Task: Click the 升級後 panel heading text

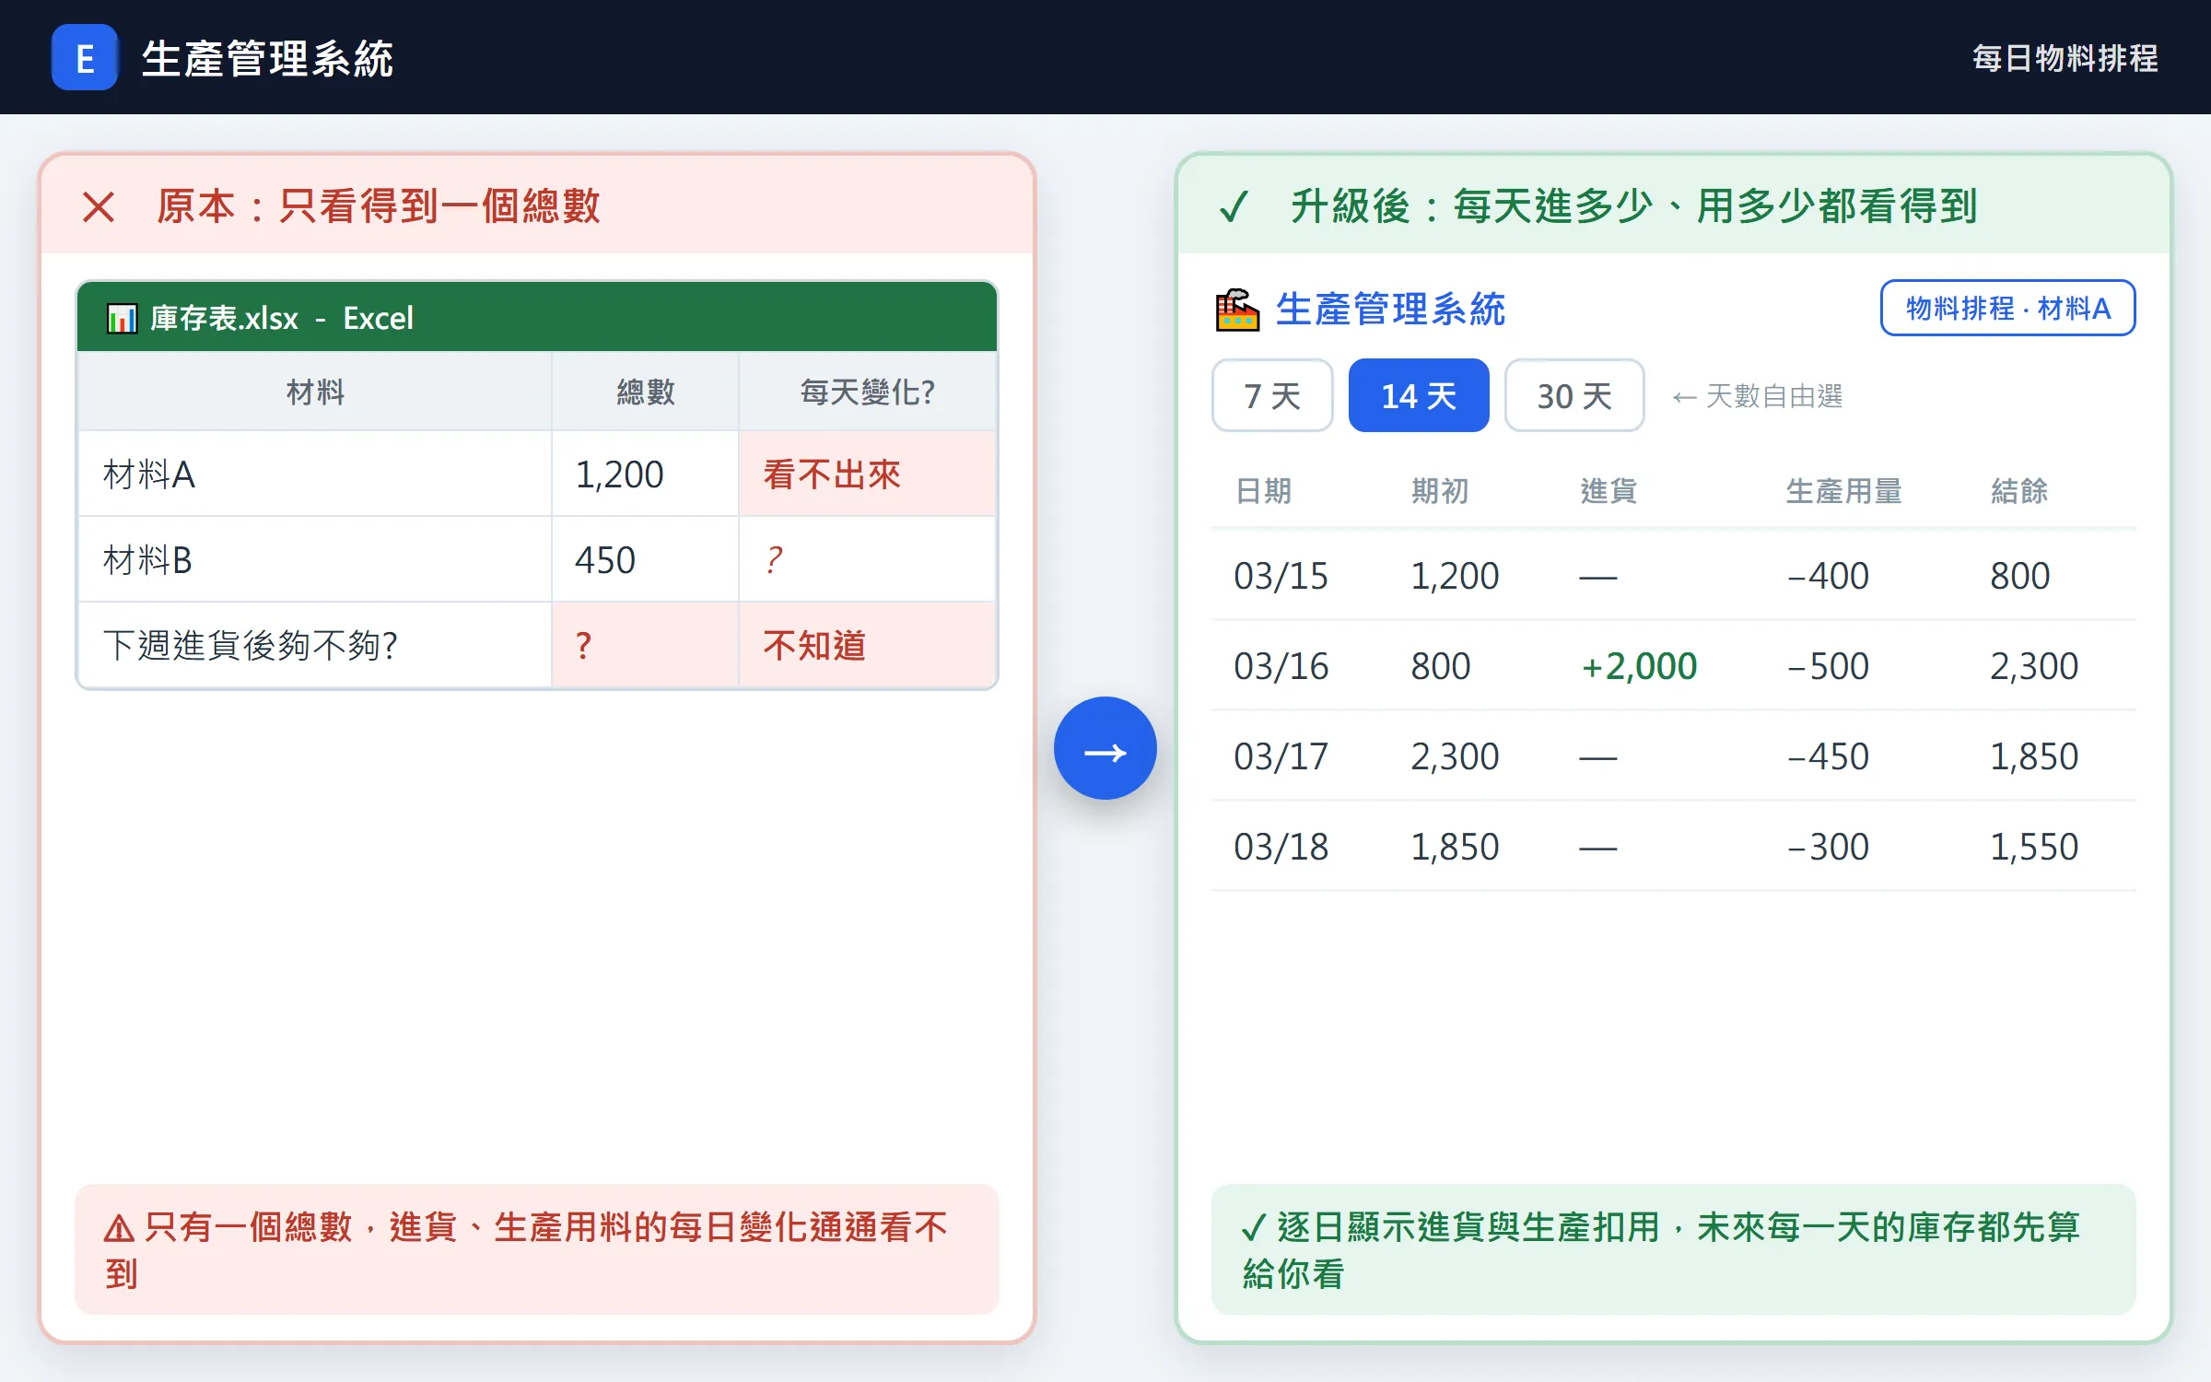Action: (1633, 206)
